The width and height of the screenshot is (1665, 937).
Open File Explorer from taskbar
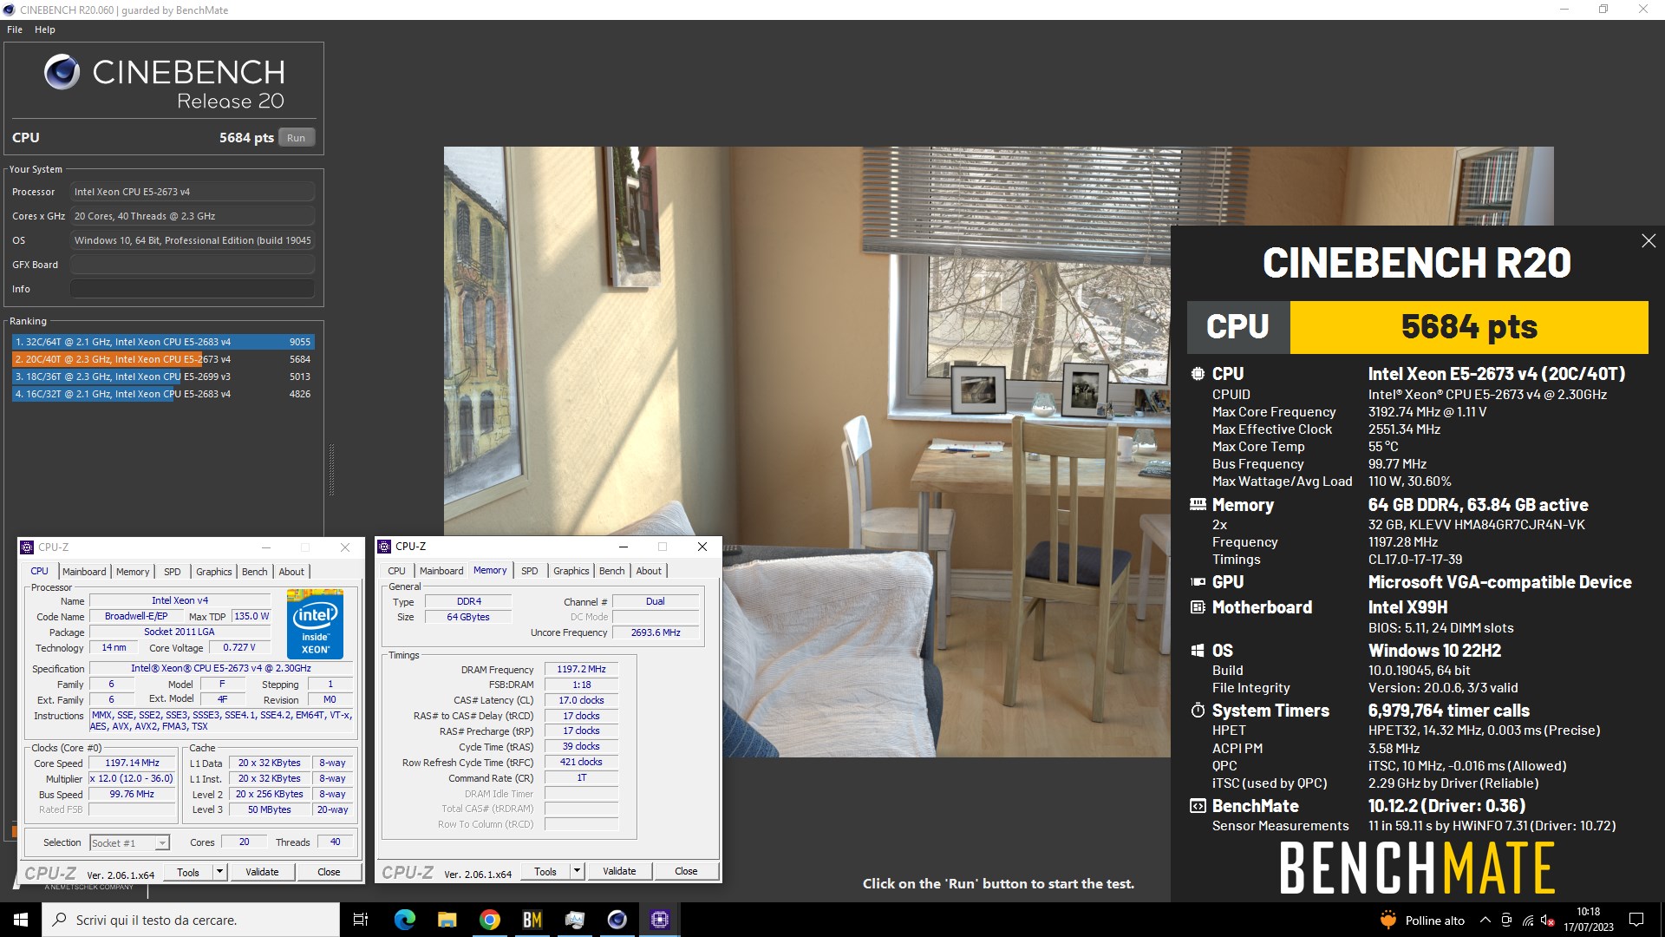click(447, 920)
